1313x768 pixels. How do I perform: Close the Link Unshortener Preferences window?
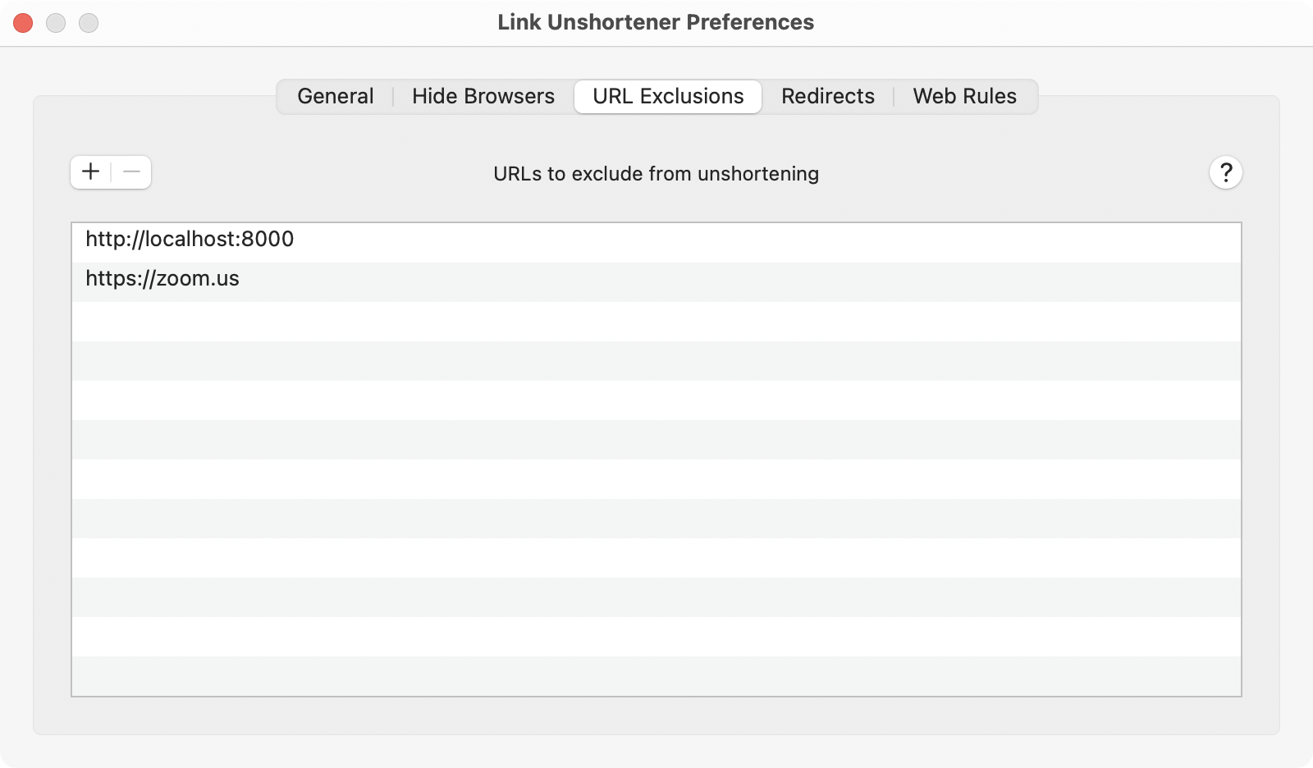coord(23,23)
